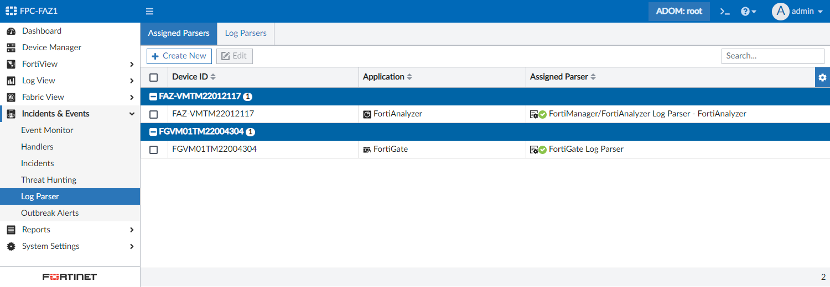
Task: Collapse the FAZ-VMTM22012117 group
Action: [x=154, y=97]
